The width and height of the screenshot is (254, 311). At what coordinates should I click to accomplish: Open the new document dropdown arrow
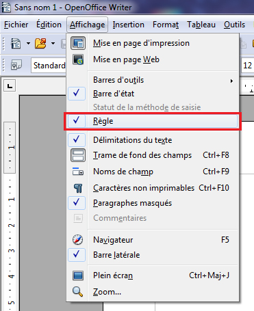[28, 43]
